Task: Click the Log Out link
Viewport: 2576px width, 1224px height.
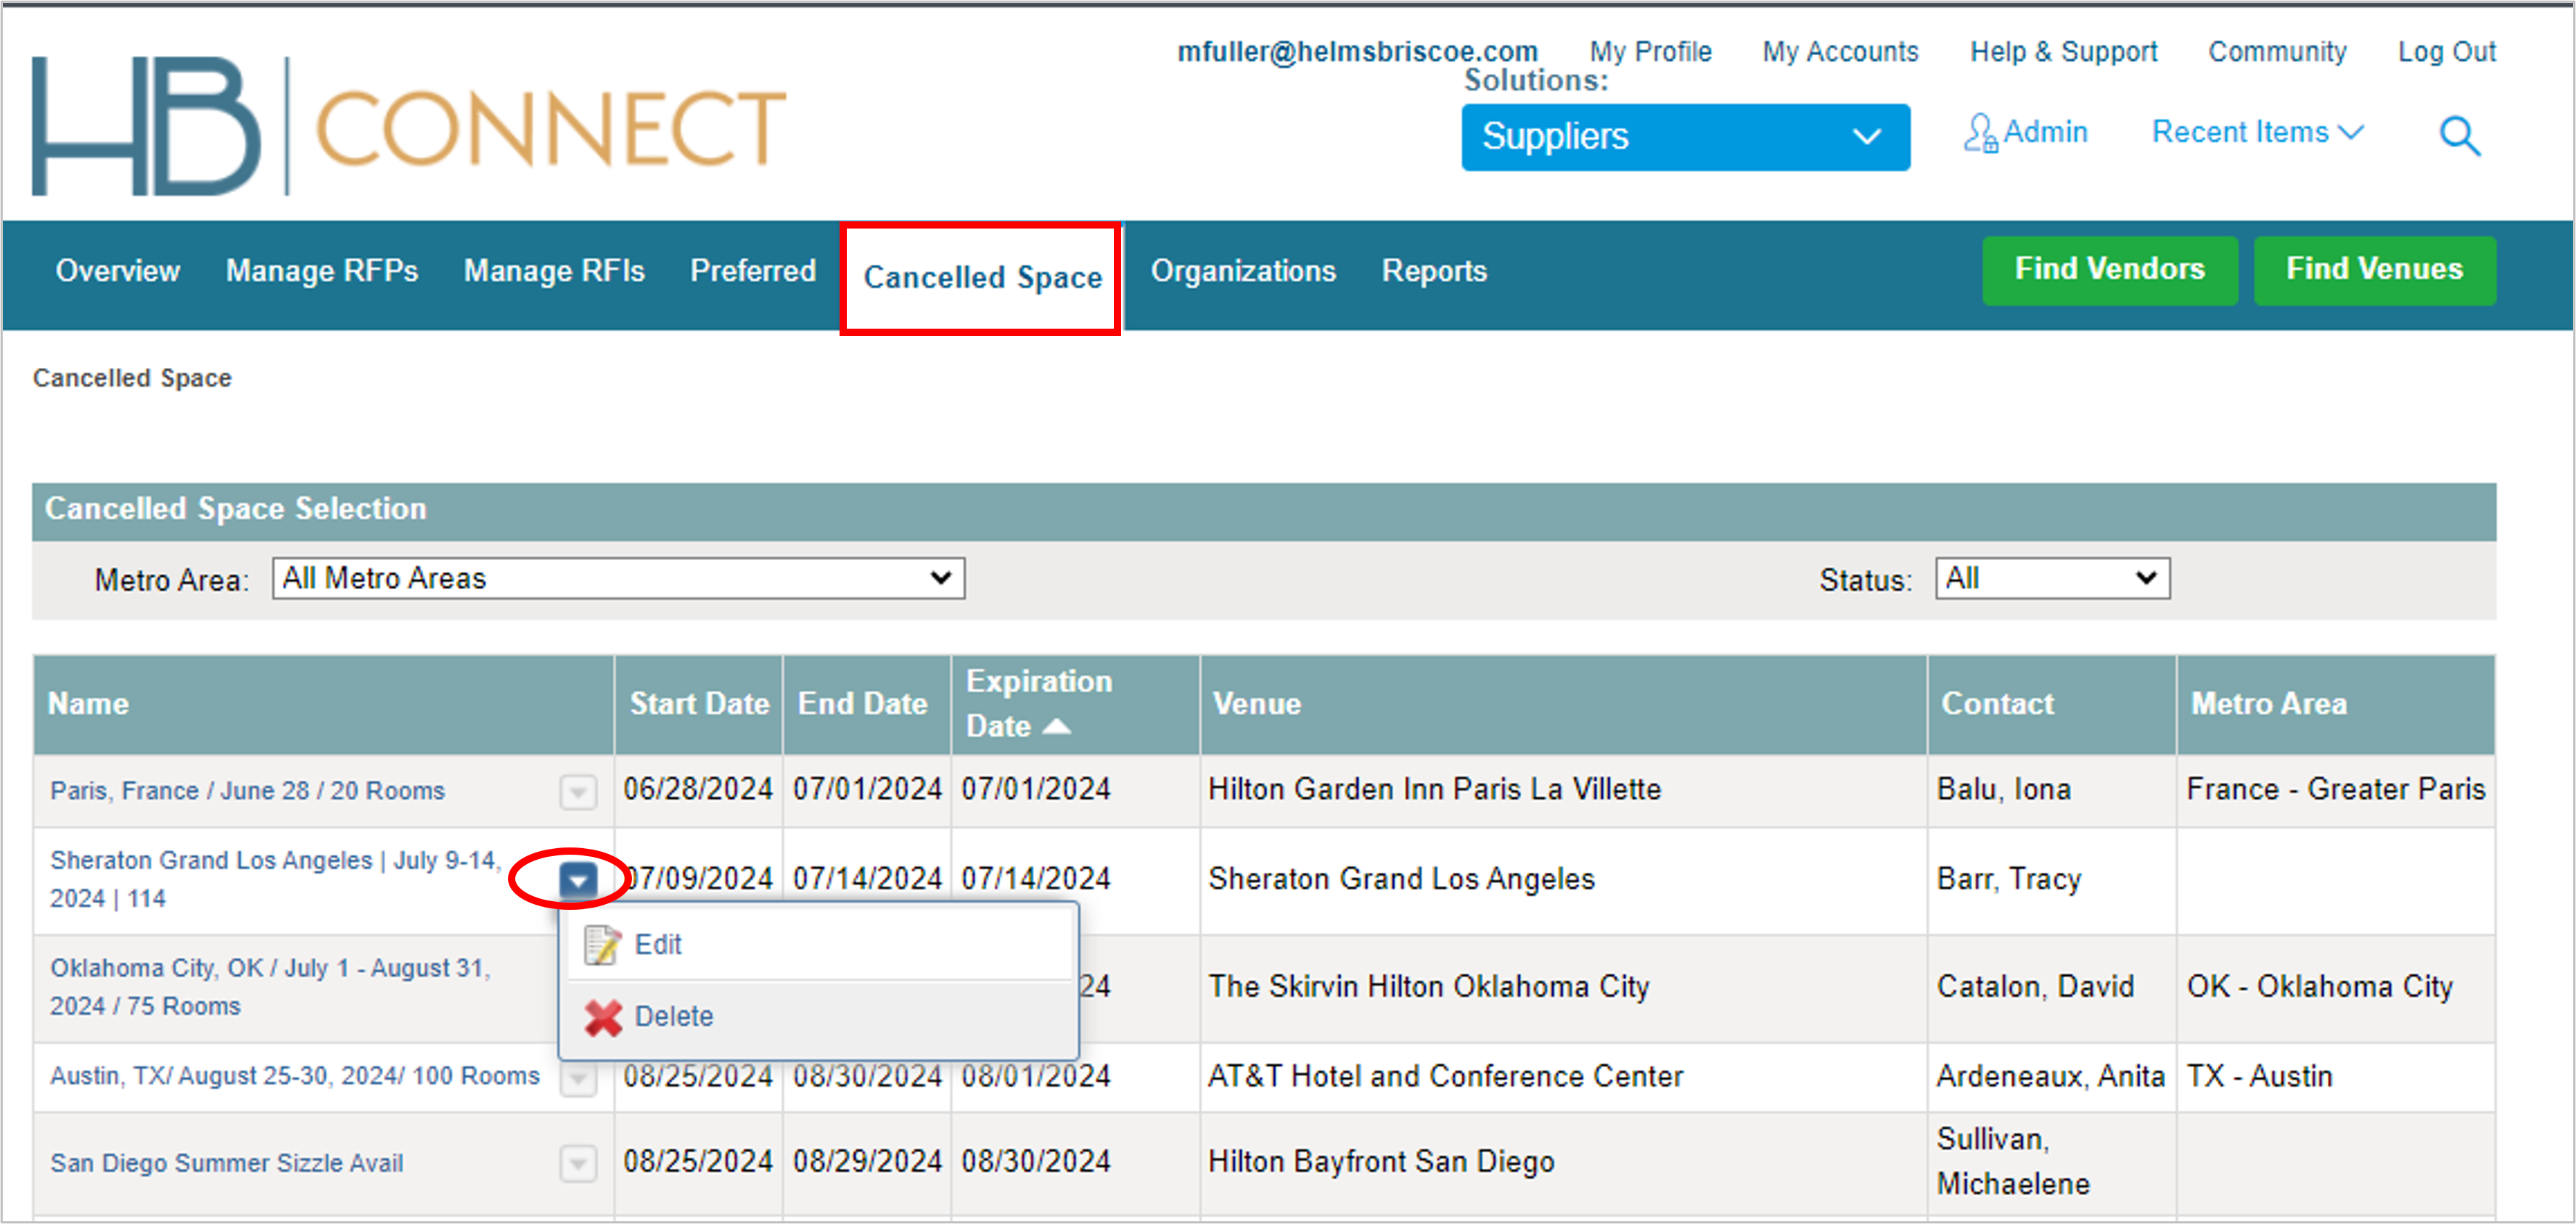Action: [x=2446, y=51]
